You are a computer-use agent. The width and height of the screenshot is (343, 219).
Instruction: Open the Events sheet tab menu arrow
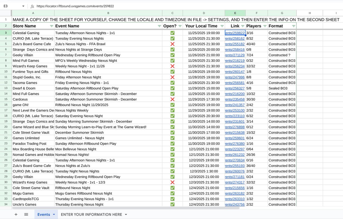(54, 214)
